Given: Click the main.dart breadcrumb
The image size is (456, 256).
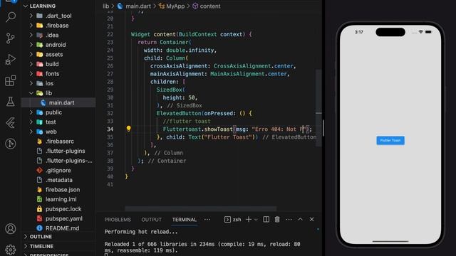Looking at the screenshot, I should click(x=138, y=6).
